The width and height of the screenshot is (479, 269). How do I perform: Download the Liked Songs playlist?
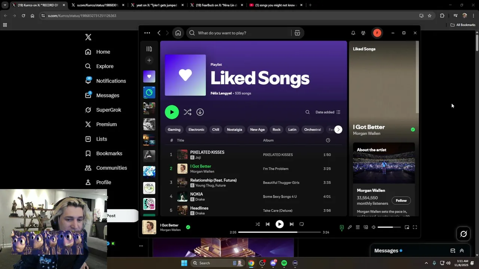pos(200,112)
